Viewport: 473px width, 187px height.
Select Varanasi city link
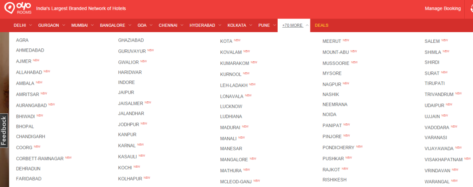(x=436, y=137)
